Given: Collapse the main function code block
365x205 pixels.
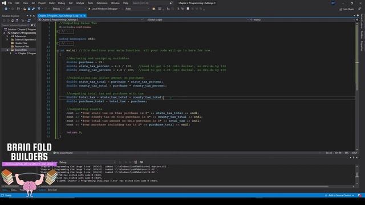Looking at the screenshot, I should click(x=57, y=51).
